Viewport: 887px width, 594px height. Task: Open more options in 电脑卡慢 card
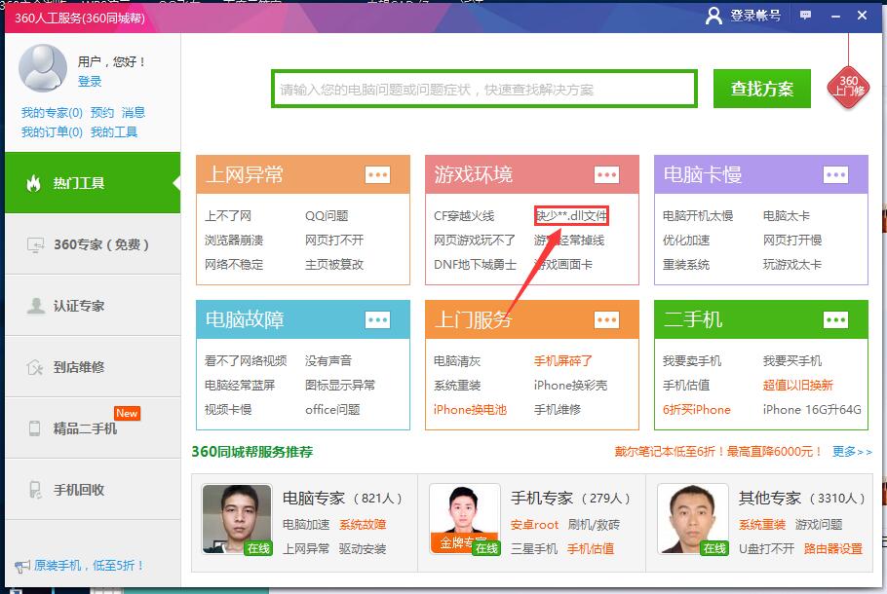coord(835,174)
